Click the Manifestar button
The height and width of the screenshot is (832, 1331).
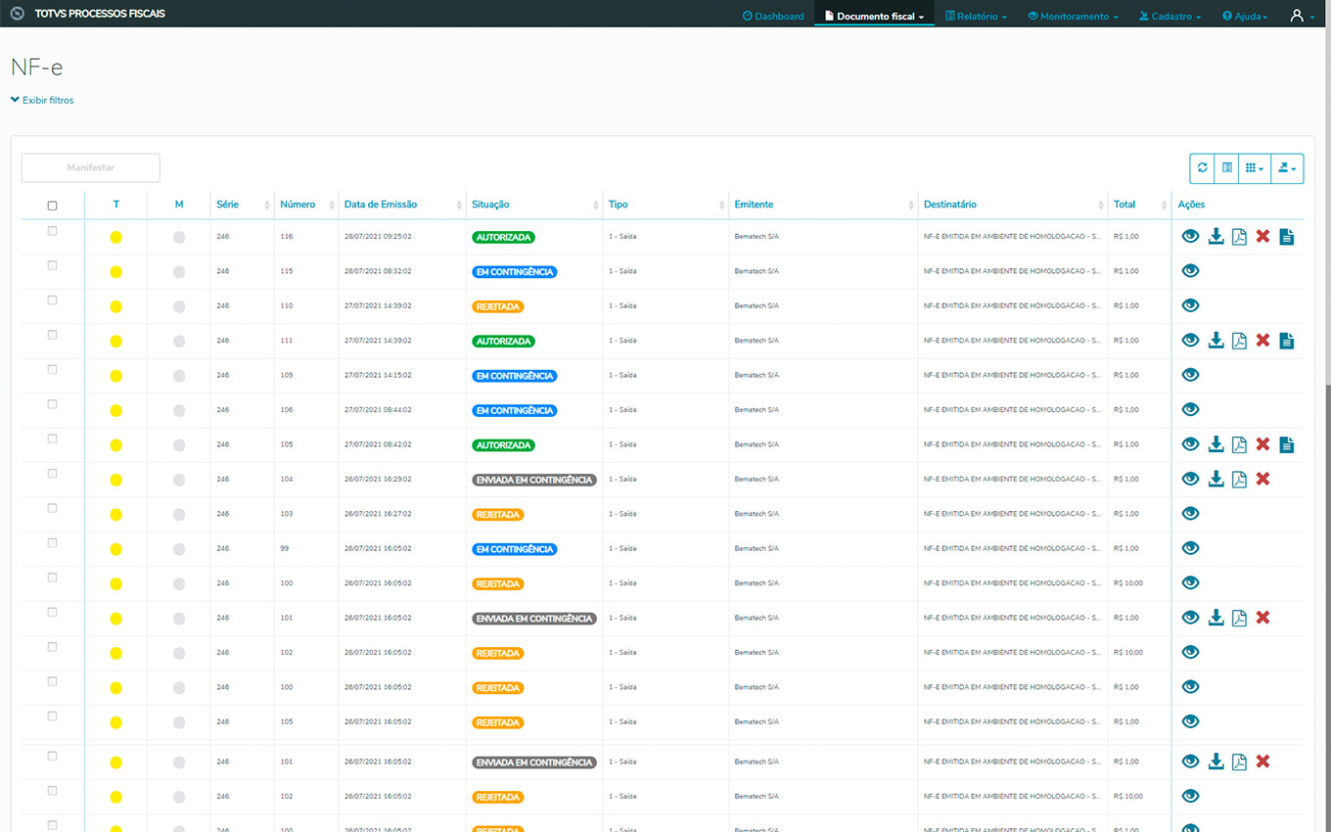(91, 168)
